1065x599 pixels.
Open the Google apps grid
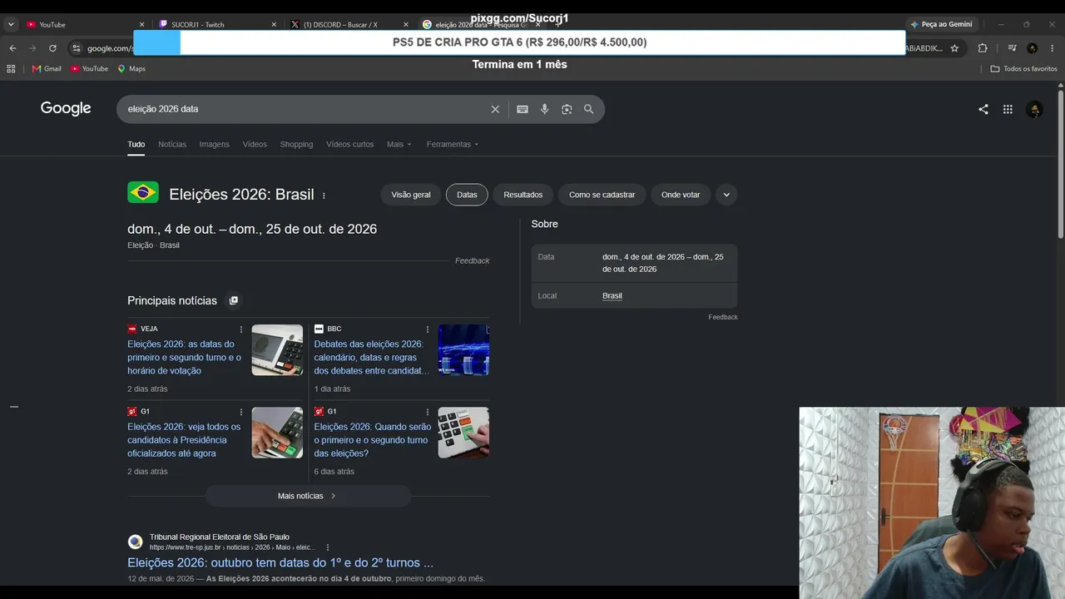(1008, 109)
